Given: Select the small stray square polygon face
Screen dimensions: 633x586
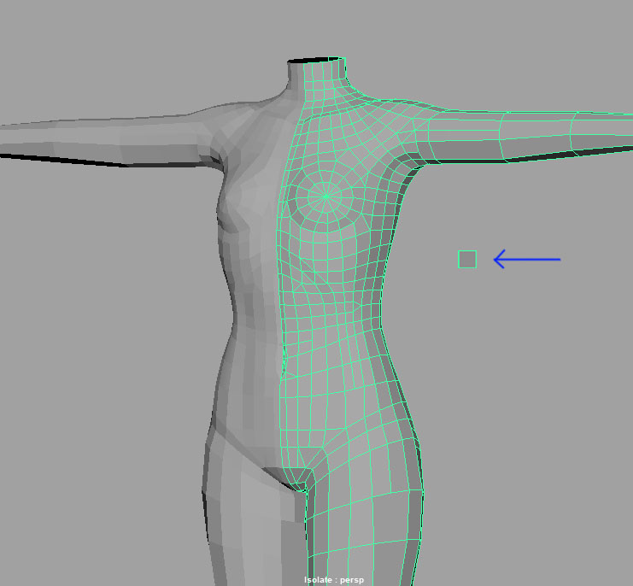Looking at the screenshot, I should 467,259.
